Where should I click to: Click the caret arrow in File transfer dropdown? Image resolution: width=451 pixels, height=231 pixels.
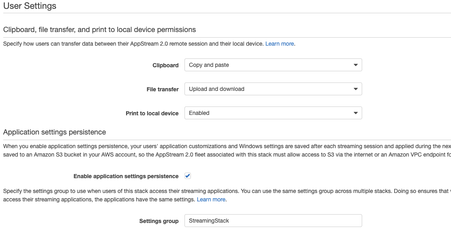[355, 89]
